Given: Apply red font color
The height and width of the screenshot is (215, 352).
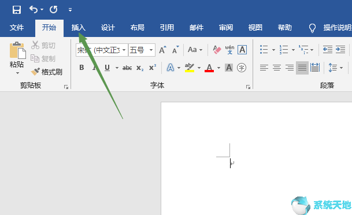Looking at the screenshot, I should click(x=209, y=68).
